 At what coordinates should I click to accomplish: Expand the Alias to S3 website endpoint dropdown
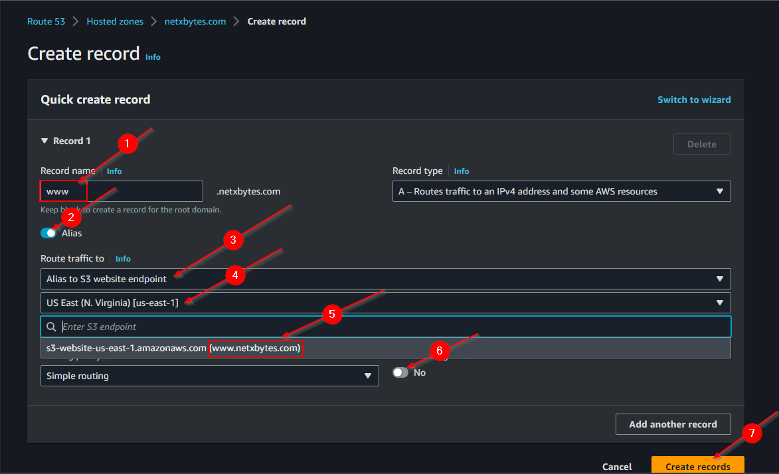pos(385,279)
